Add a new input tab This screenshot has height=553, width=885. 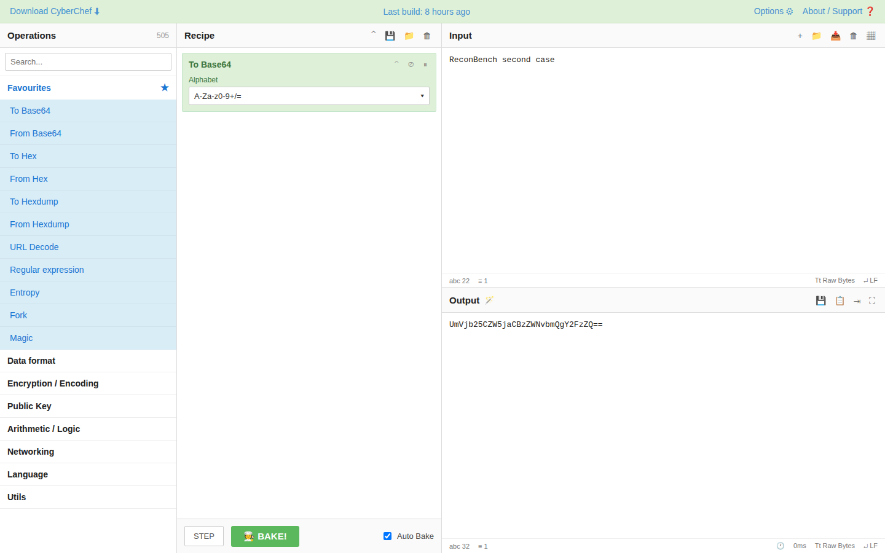coord(800,36)
